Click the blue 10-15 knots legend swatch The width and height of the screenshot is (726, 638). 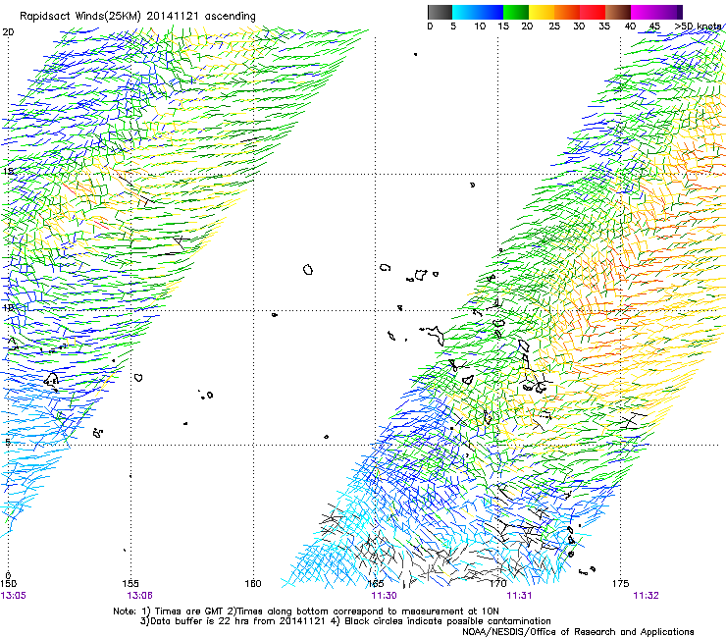click(x=491, y=12)
